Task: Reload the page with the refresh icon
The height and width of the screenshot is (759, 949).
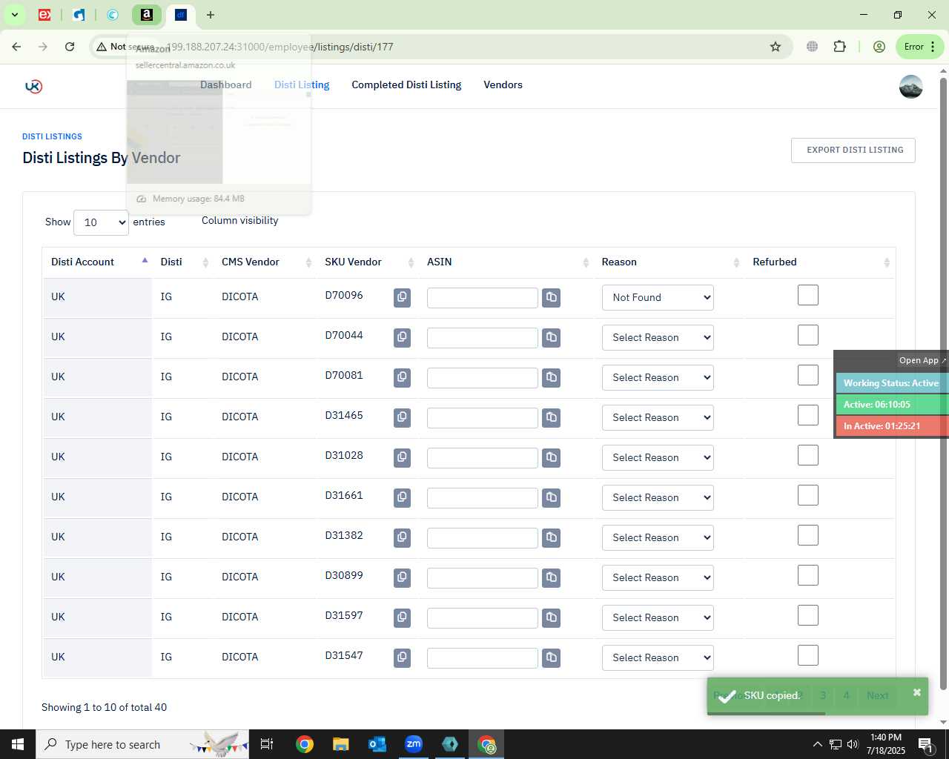Action: tap(70, 47)
